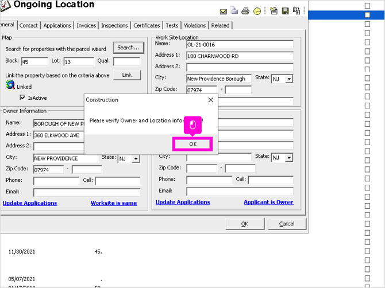Click the Owner zip extension field
Screen dimensions: 385x288
click(x=87, y=170)
